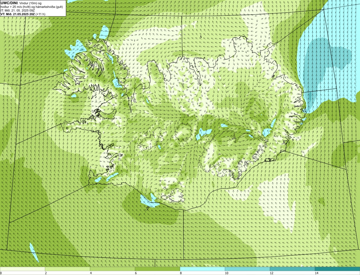Click the legend scale label '10'
Viewport: 360px width, 275px height.
(226, 273)
